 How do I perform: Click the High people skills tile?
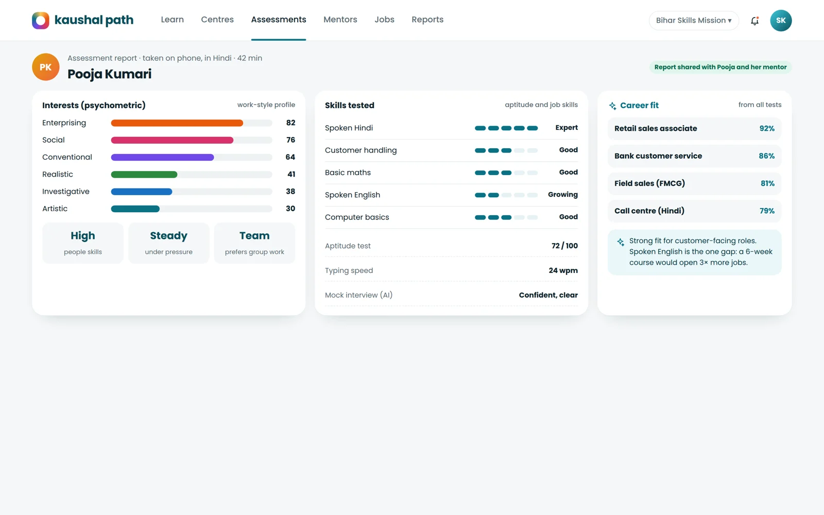(83, 243)
